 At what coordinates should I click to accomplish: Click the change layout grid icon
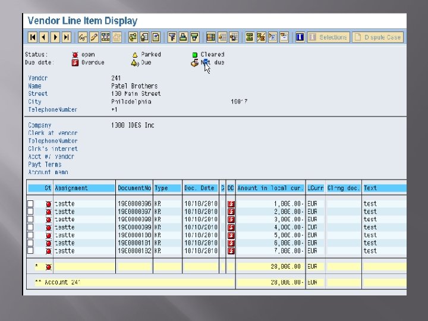click(x=211, y=37)
